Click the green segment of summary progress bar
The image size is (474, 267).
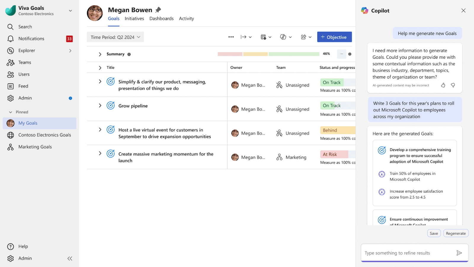pyautogui.click(x=294, y=54)
